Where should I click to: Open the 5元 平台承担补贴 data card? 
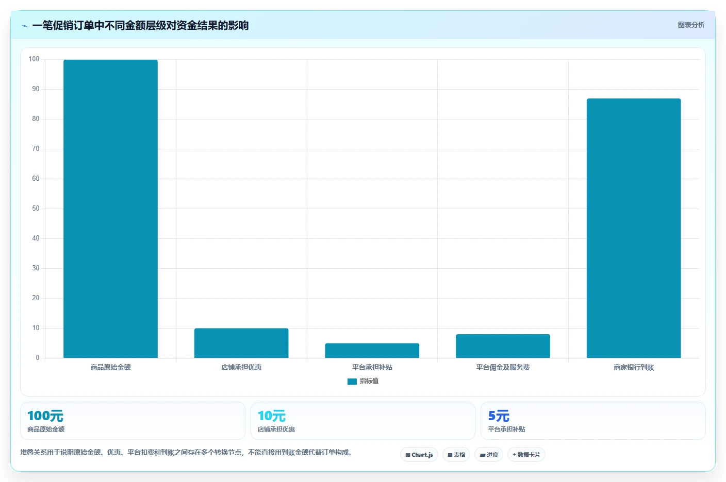coord(593,421)
